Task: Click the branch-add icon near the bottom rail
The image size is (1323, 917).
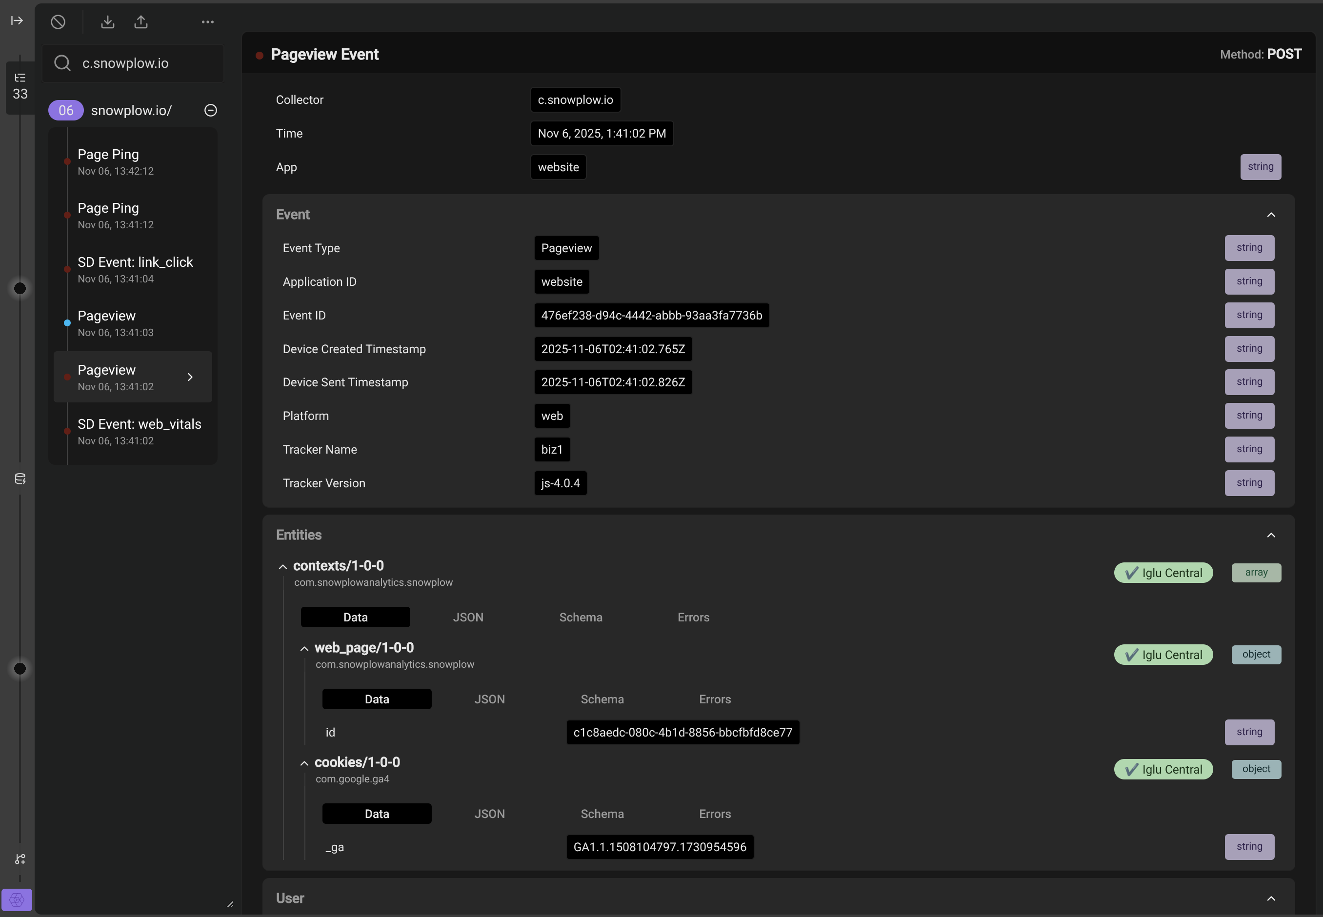Action: (20, 858)
